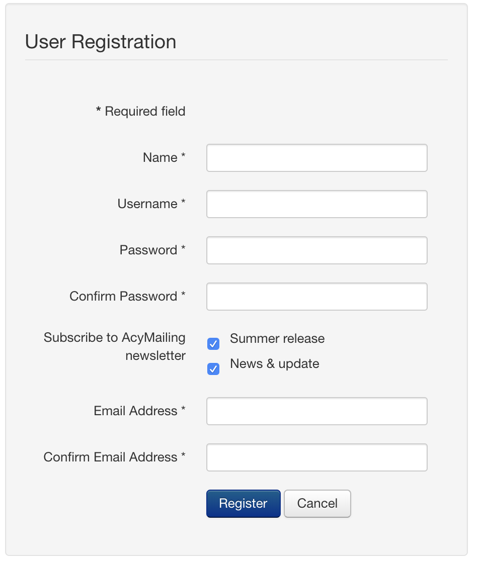
Task: Click the User Registration heading
Action: (101, 41)
